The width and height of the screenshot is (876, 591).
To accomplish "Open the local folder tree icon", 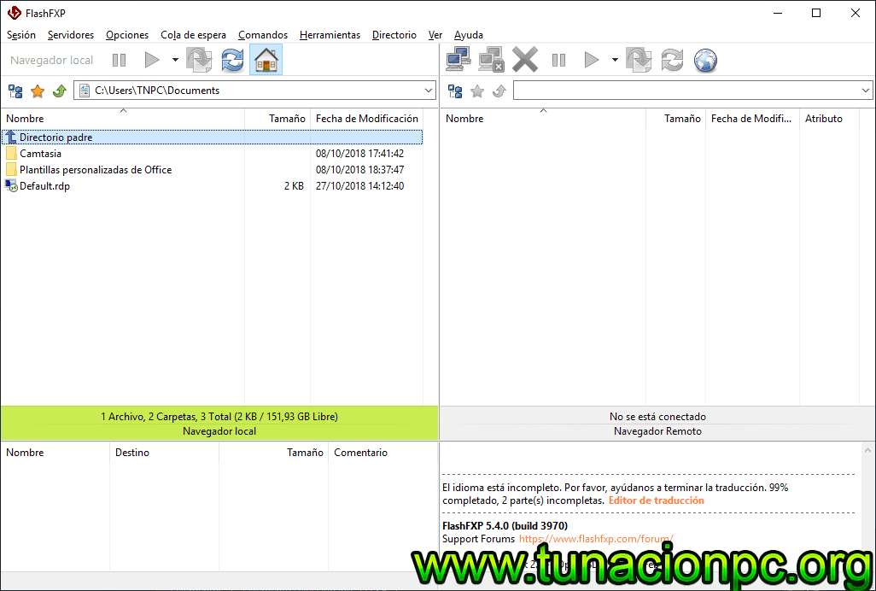I will click(15, 91).
